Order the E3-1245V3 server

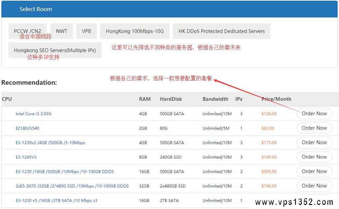314,157
